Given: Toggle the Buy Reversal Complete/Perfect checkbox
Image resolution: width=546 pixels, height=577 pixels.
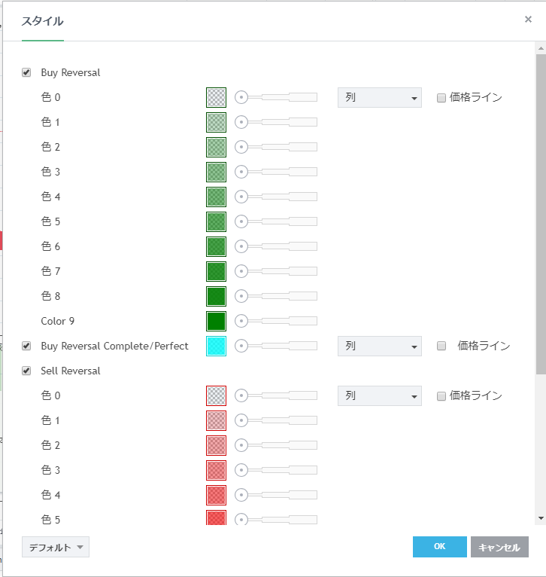Looking at the screenshot, I should [26, 346].
